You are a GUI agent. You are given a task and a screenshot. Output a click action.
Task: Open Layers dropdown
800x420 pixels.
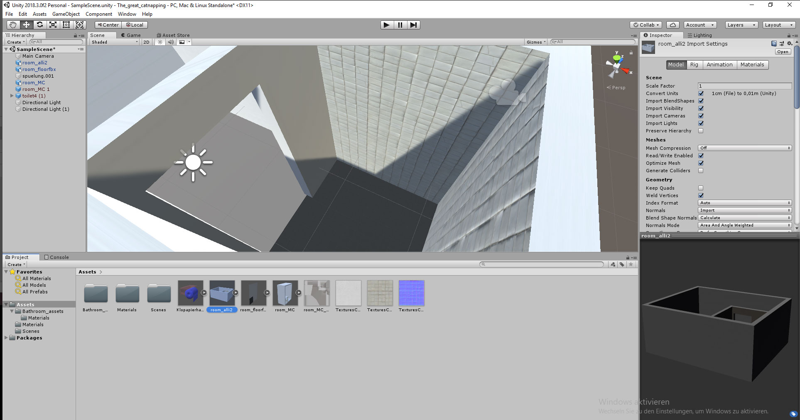tap(741, 25)
